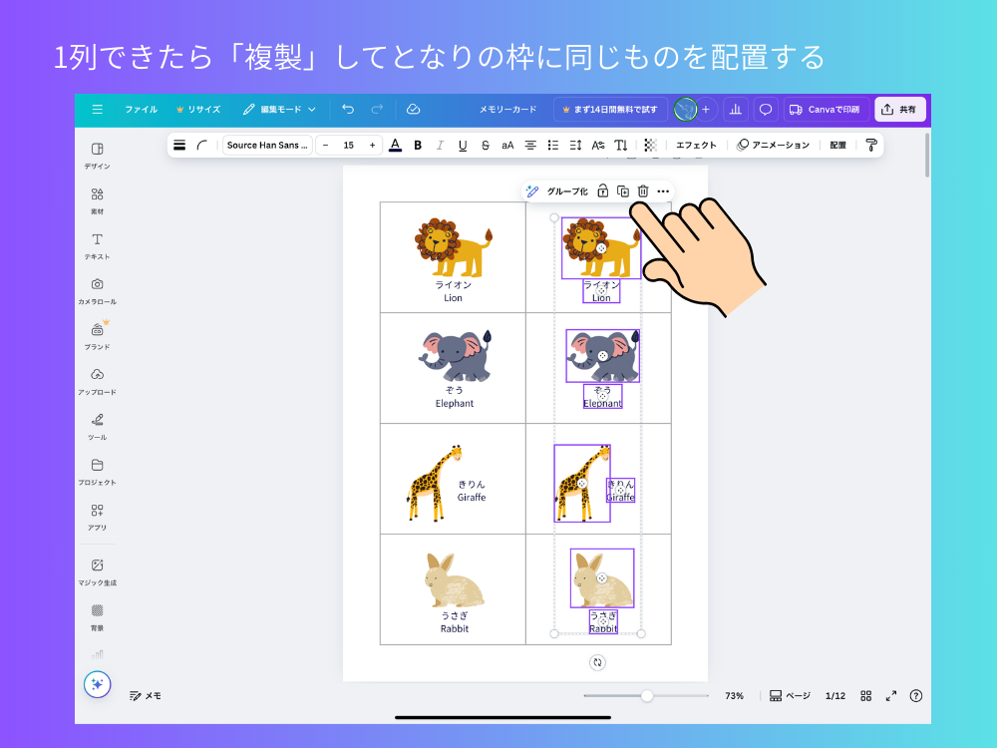Screen dimensions: 997x748
Task: Open the Canva AI assistant button bottom left
Action: [97, 685]
